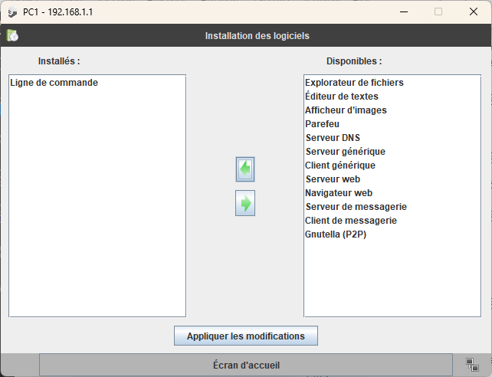Select Explorateur de fichiers from available list
The image size is (492, 377).
click(354, 83)
